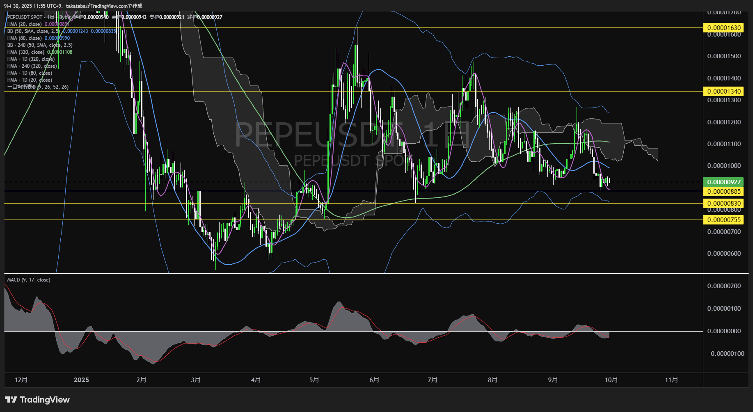This screenshot has height=412, width=753.
Task: Click the 0.00001100 price axis tick
Action: 724,144
